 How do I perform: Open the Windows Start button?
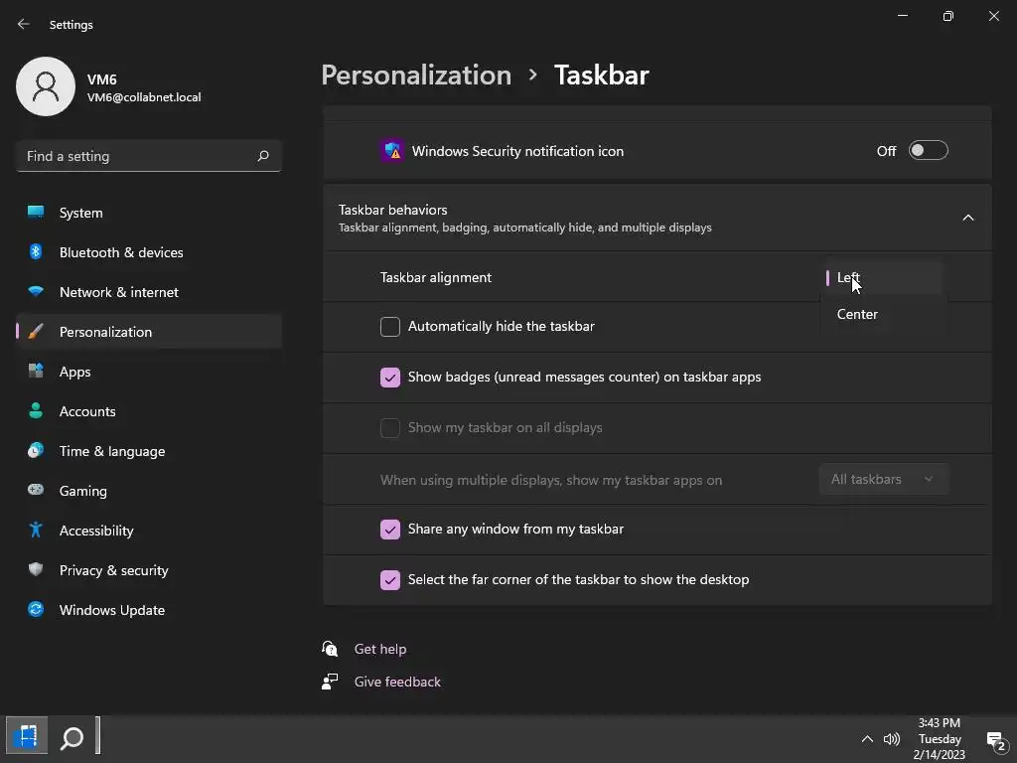tap(27, 736)
